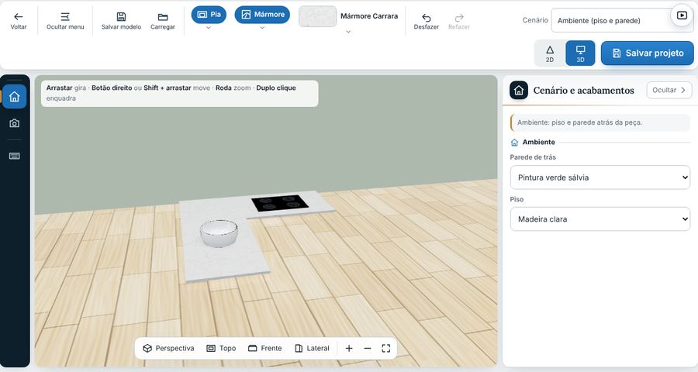
Task: Click Salvar projeto button
Action: point(648,53)
